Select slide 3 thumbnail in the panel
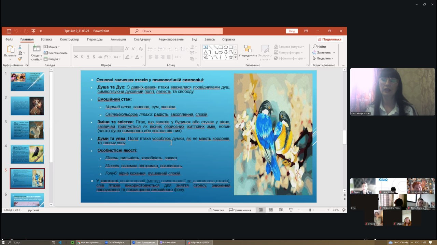 click(x=27, y=130)
